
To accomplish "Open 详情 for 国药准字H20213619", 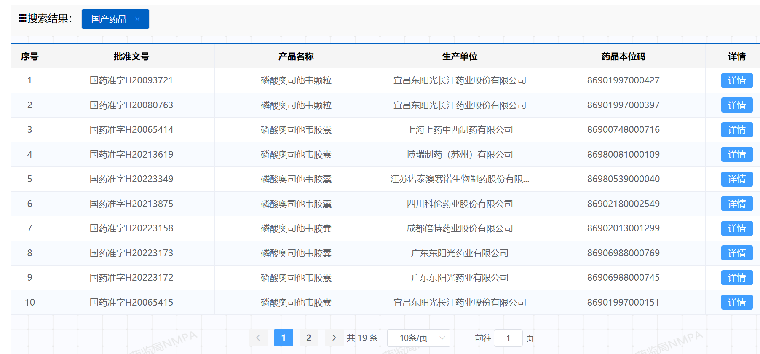I will [737, 155].
